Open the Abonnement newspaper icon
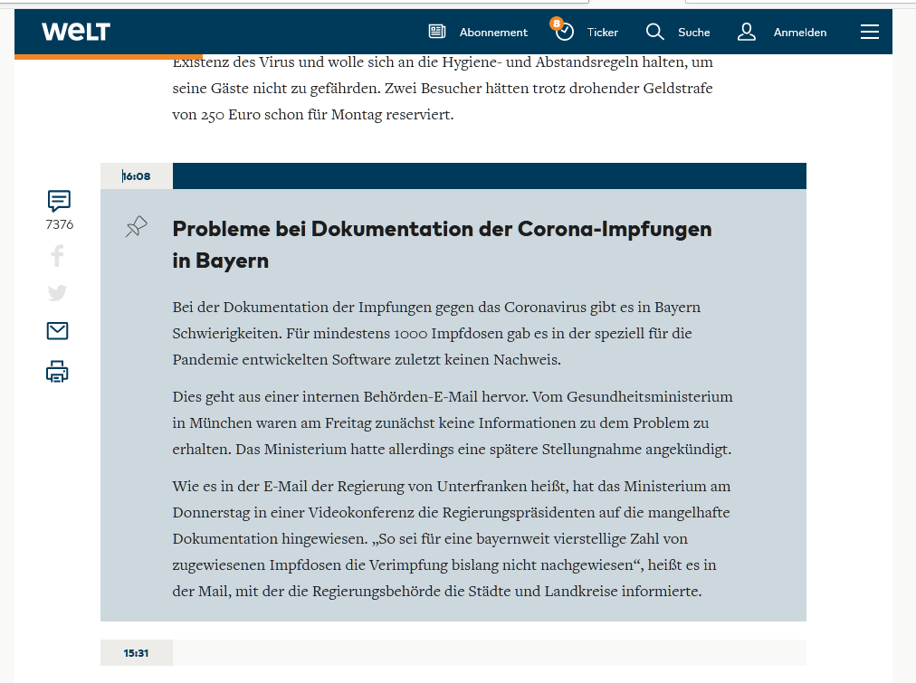 click(437, 32)
